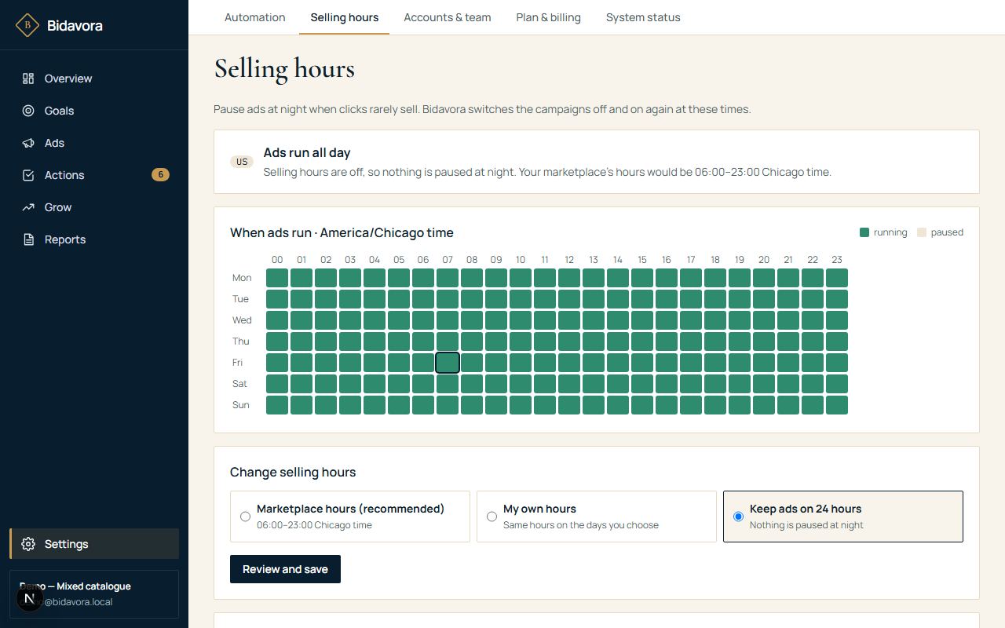Click the Selling hours page title
The width and height of the screenshot is (1005, 628).
284,69
